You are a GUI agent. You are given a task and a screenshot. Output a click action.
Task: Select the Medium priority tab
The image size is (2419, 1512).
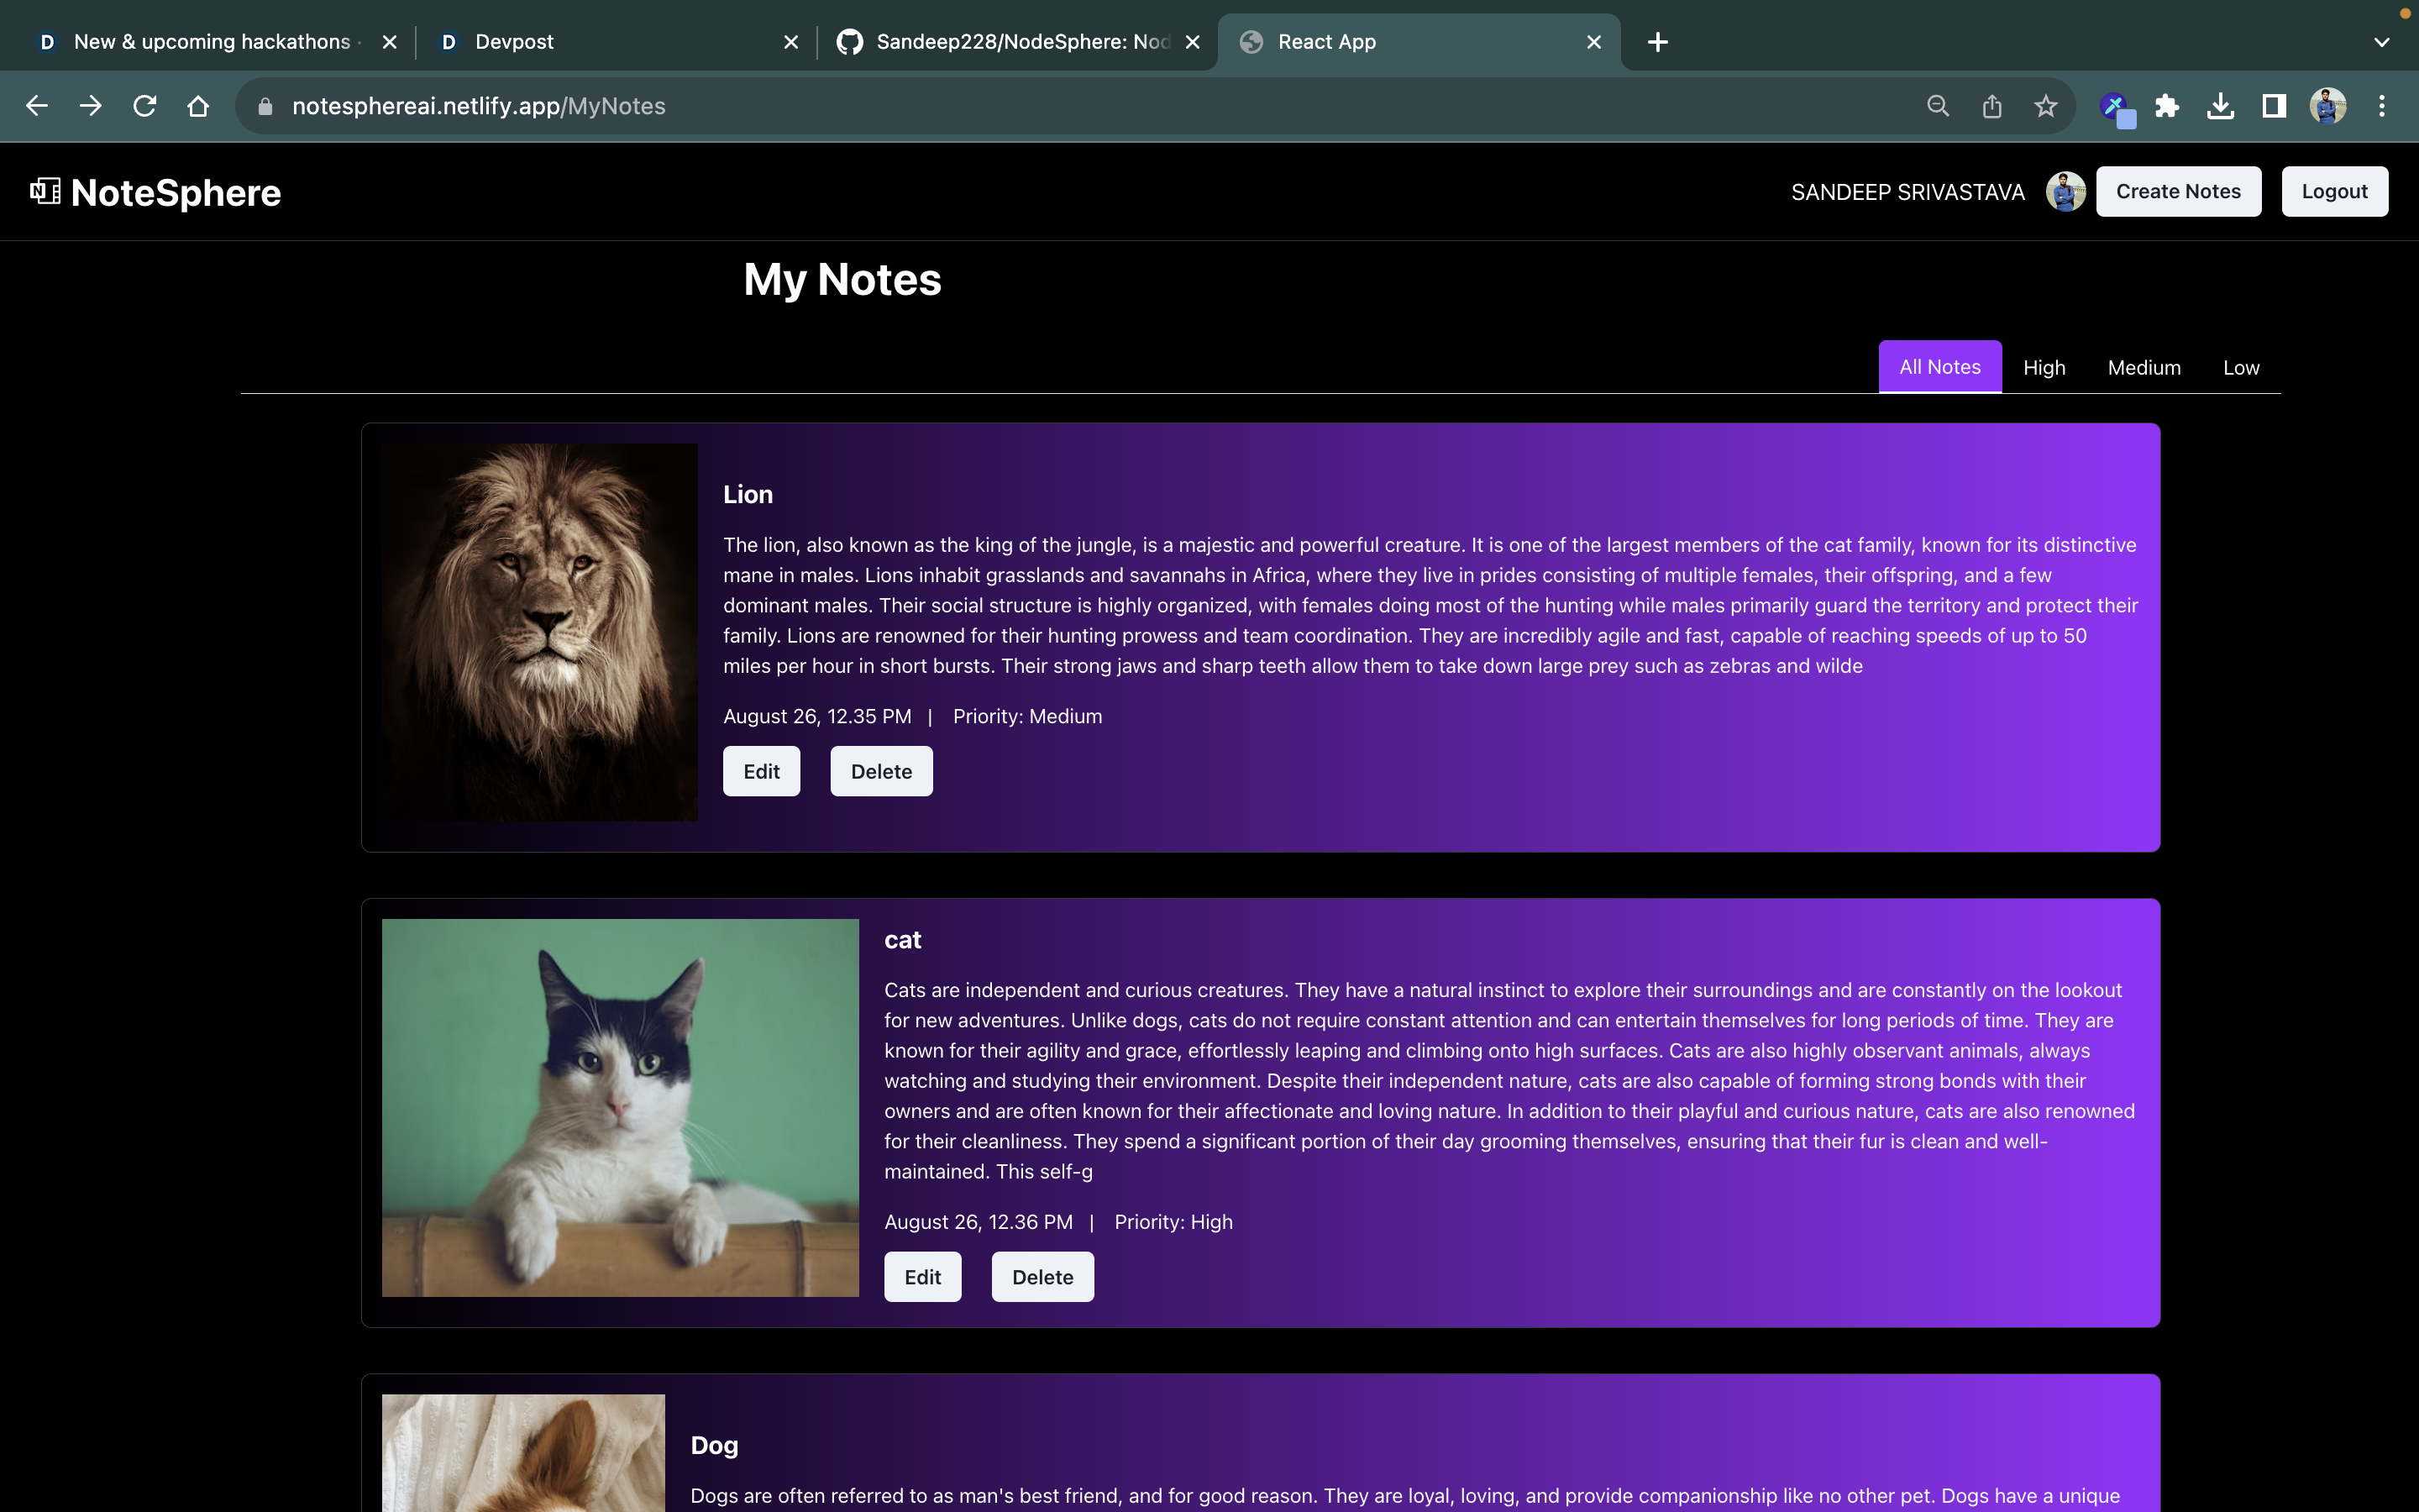pos(2144,367)
